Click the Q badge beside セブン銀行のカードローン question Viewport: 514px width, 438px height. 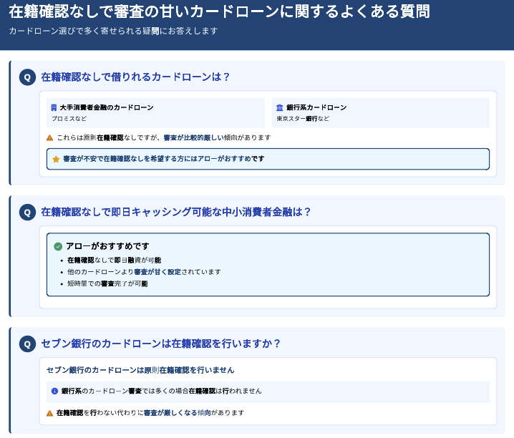pos(27,344)
